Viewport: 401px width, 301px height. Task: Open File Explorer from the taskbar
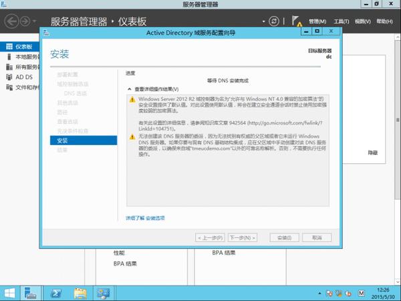point(80,294)
